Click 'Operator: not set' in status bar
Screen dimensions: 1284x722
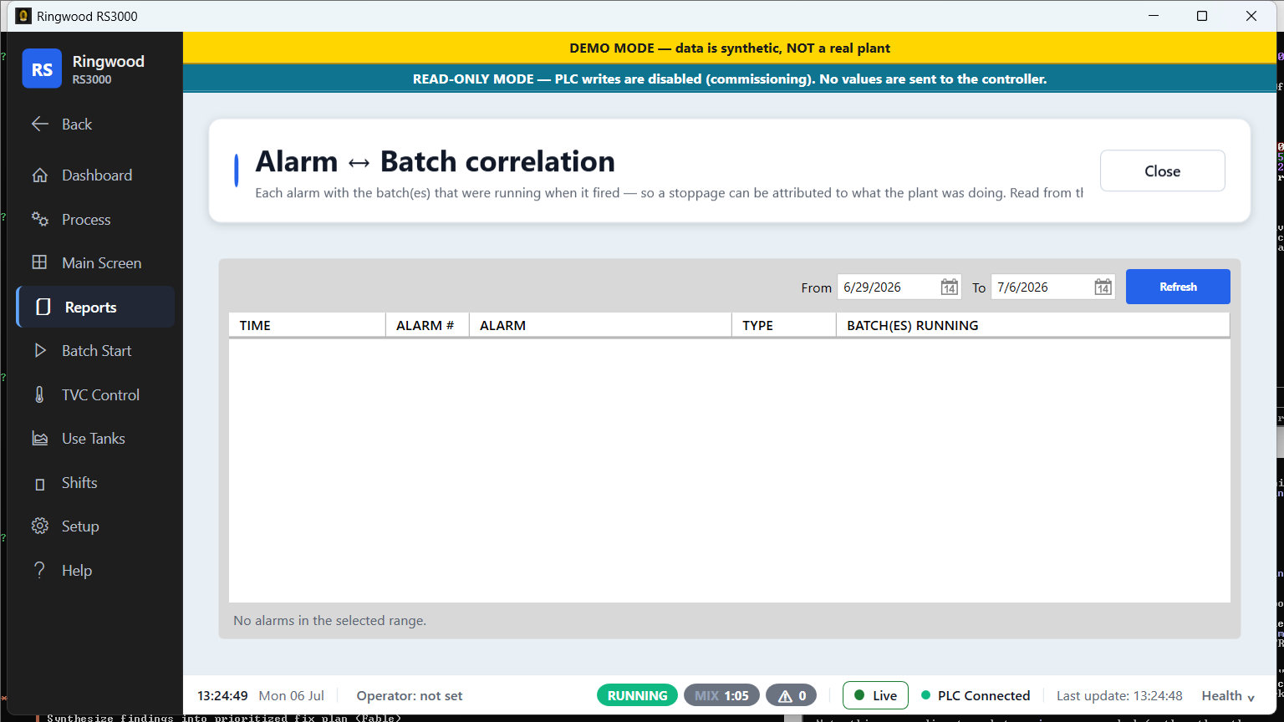click(x=410, y=695)
